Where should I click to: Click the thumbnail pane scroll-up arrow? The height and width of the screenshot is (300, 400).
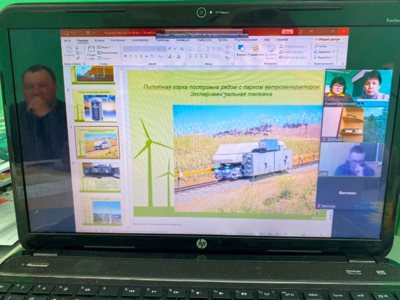(121, 68)
